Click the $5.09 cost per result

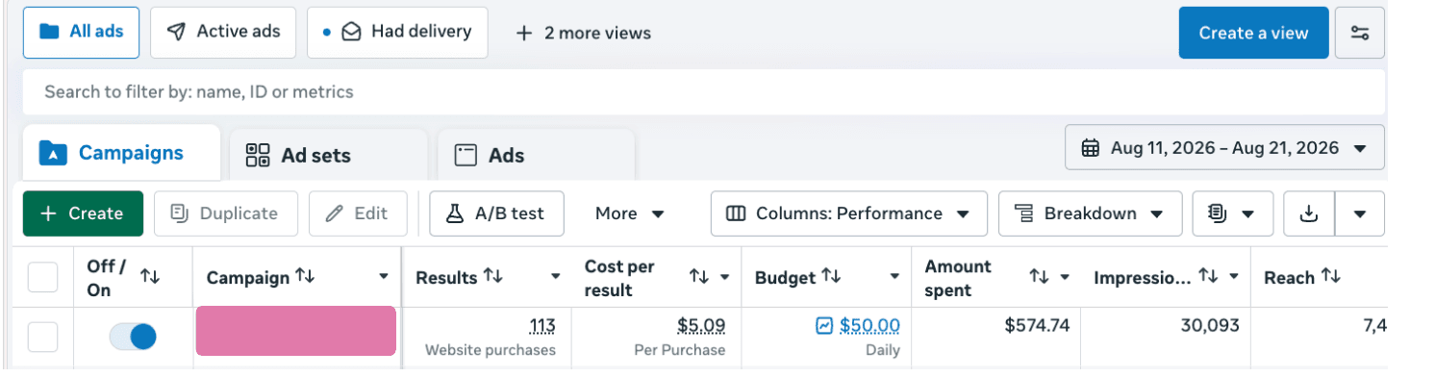701,326
